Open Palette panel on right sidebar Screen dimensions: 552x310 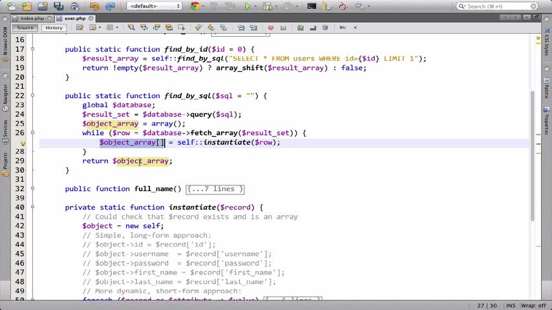[546, 88]
